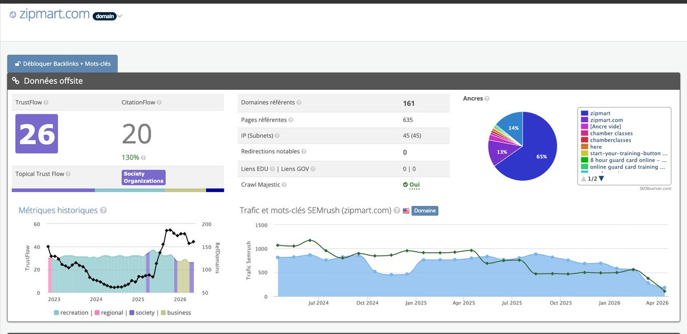Viewport: 687px width, 334px height.
Task: Click the CitationFlow value 20
Action: tap(137, 134)
